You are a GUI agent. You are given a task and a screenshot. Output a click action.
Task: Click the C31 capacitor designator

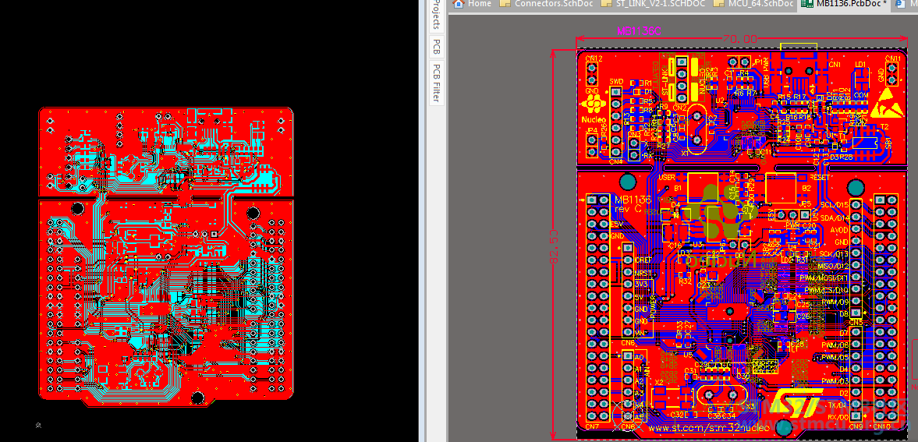pos(690,370)
